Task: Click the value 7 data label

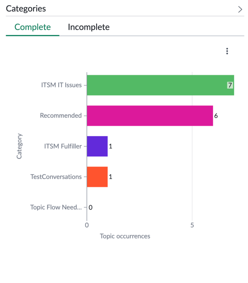Action: [230, 85]
